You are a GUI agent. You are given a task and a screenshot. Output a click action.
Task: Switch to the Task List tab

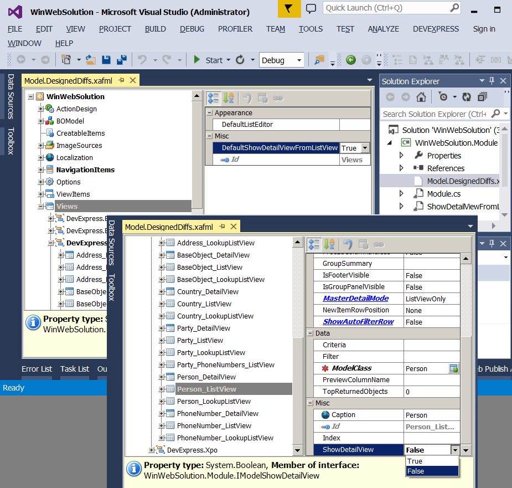(75, 369)
